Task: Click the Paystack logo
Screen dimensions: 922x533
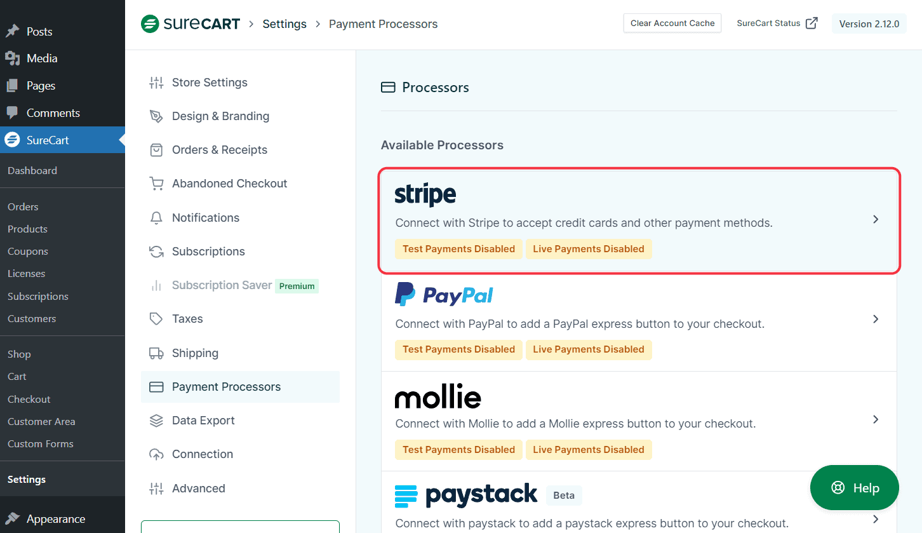Action: pyautogui.click(x=466, y=496)
